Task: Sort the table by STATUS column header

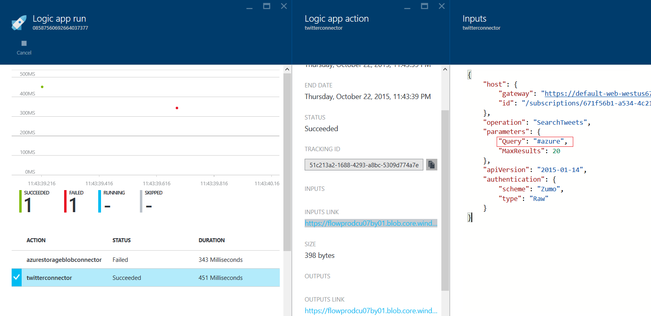Action: pyautogui.click(x=121, y=240)
